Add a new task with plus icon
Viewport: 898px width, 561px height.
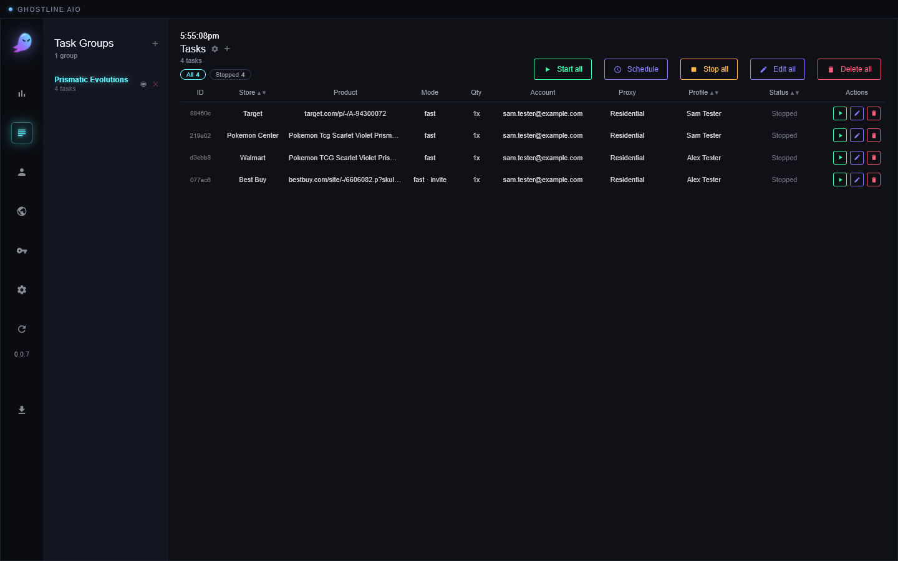[227, 49]
